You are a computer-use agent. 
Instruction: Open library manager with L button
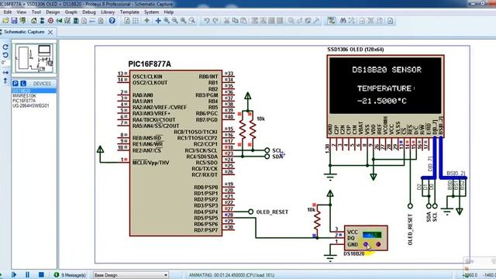[23, 84]
